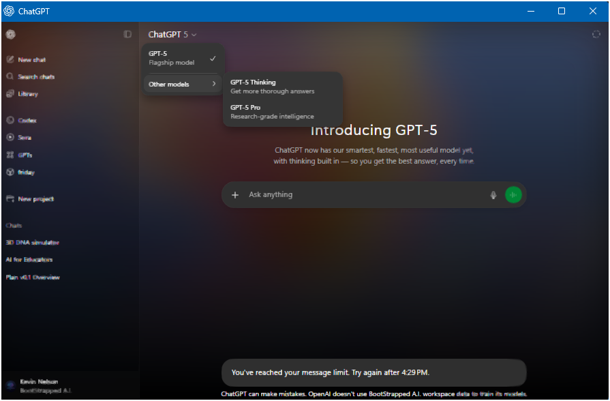
Task: Collapse the sidebar with the panel icon
Action: click(x=127, y=34)
